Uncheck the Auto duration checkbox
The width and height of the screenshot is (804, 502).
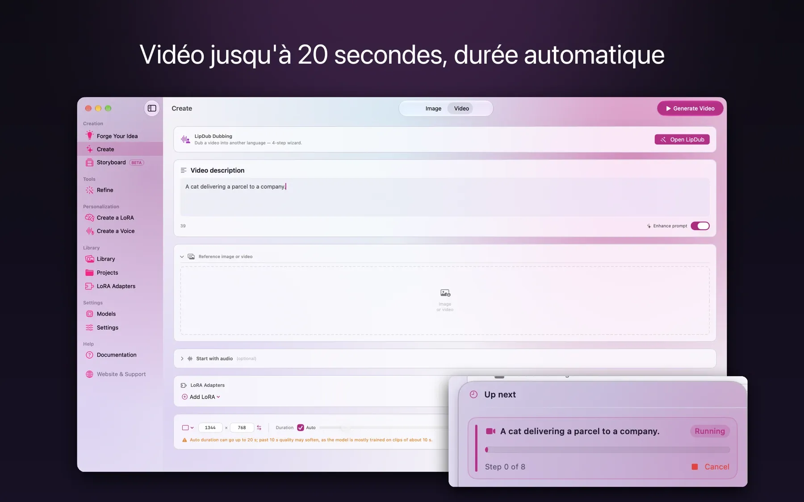click(x=301, y=427)
